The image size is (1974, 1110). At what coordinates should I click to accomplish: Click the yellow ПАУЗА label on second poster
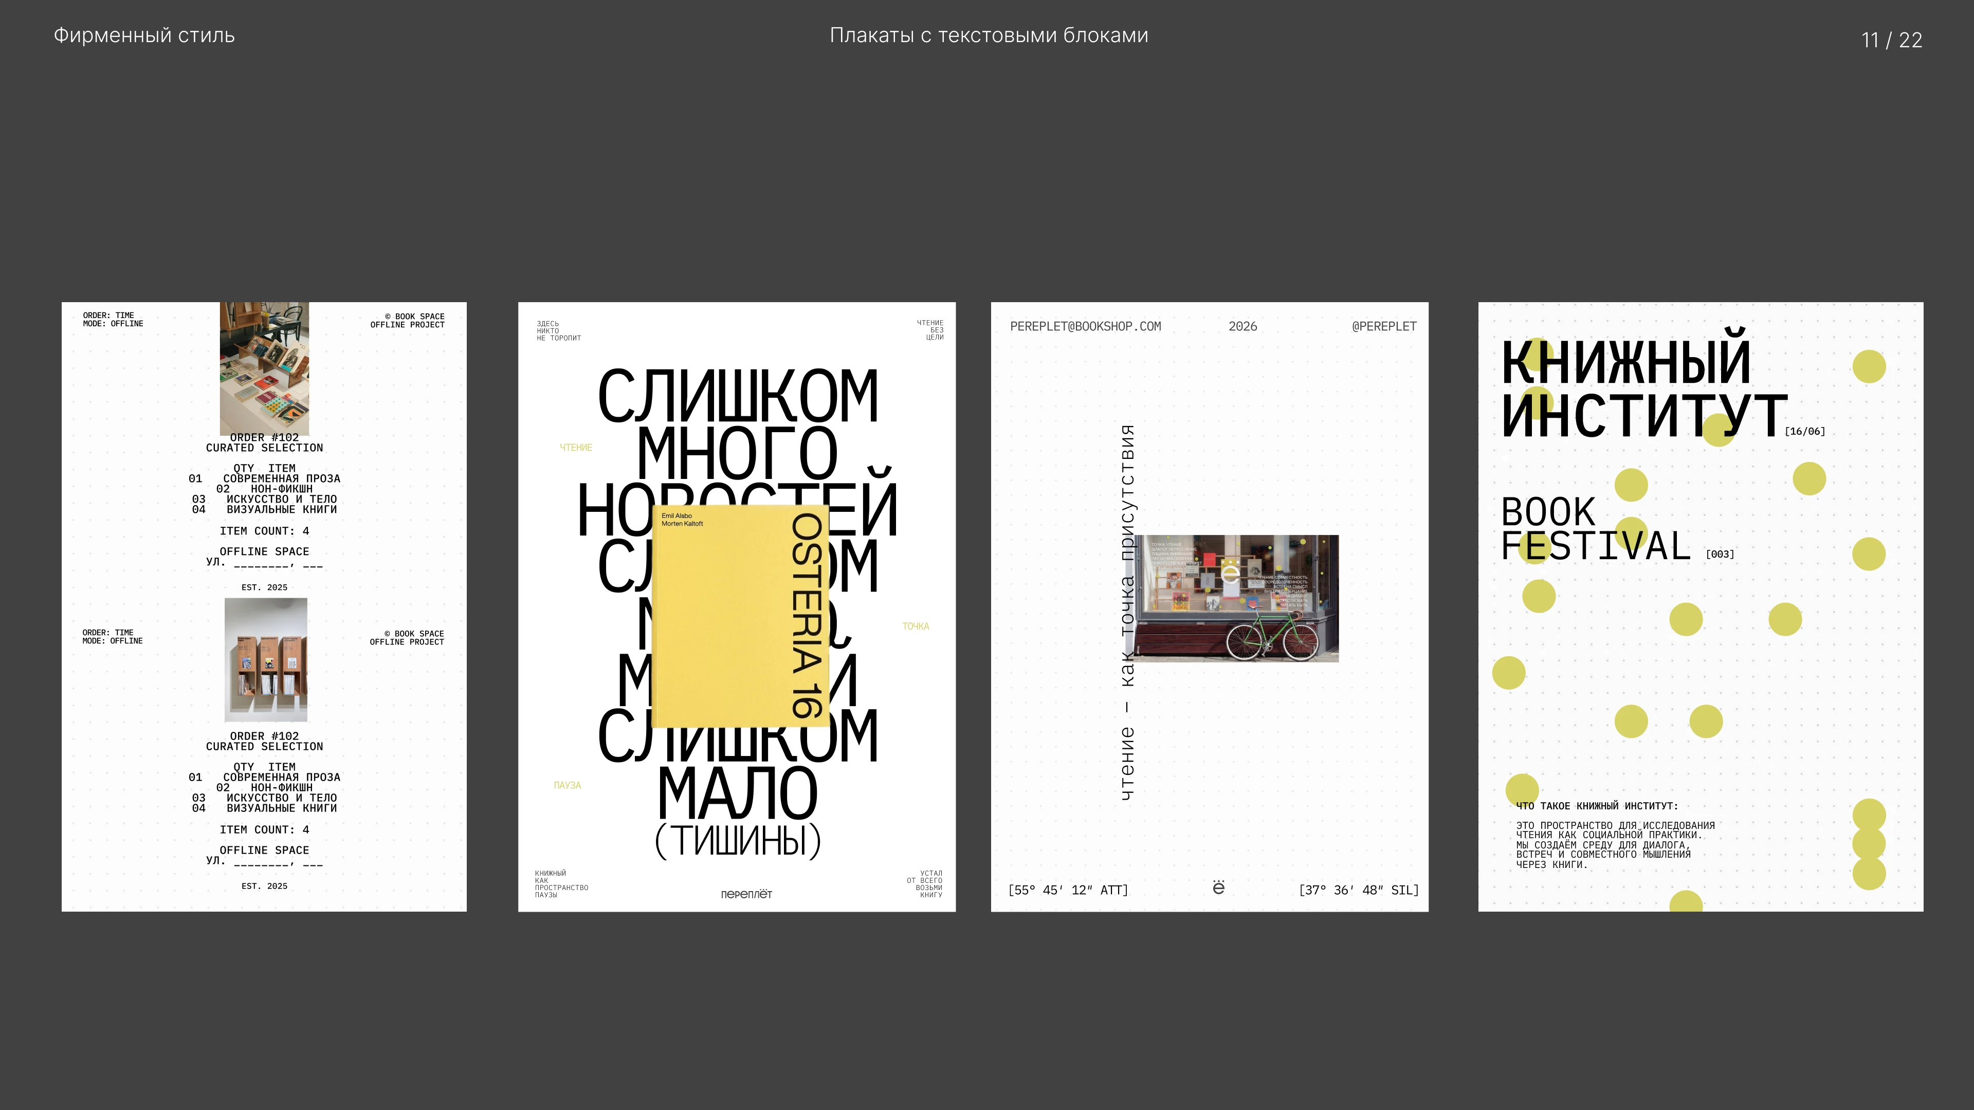tap(567, 784)
